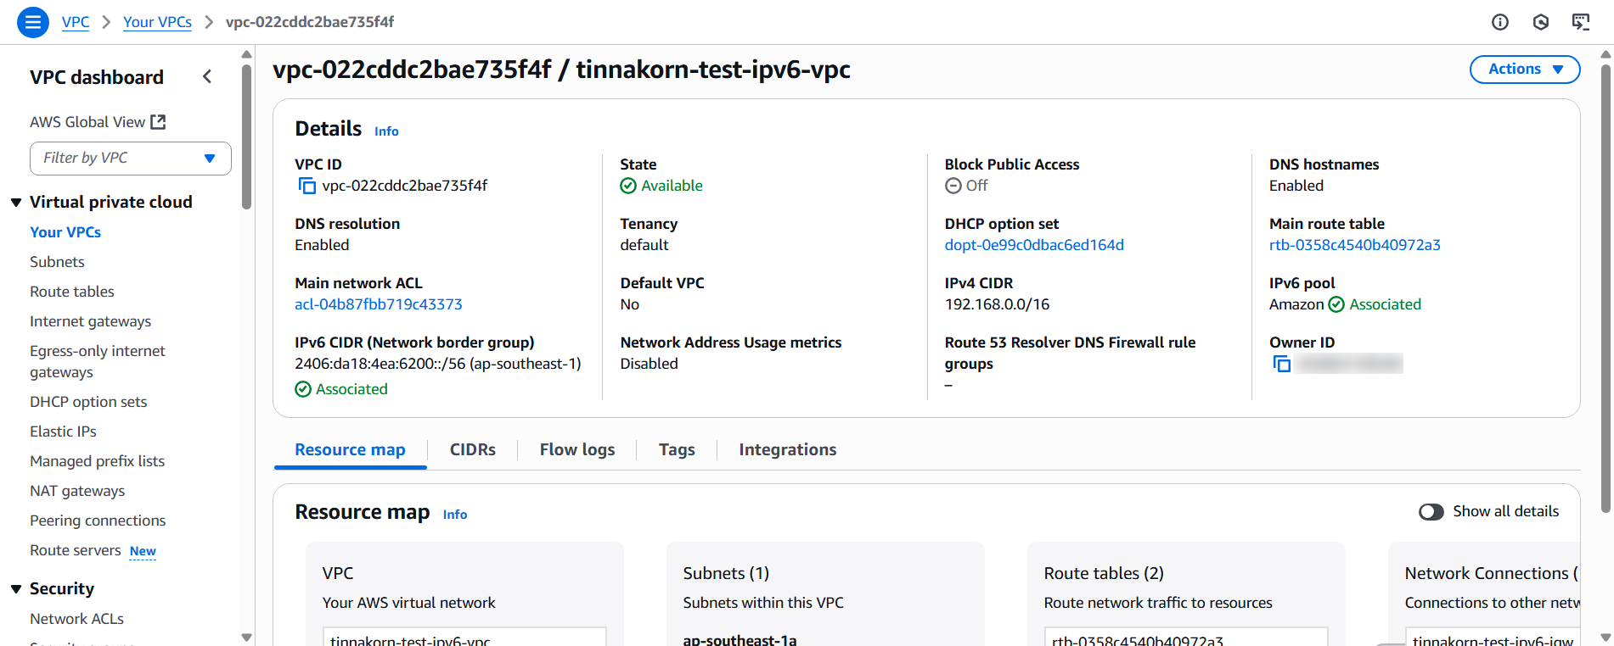Open DHCP option set dopt-0e99c0dbac6ed164d link
Viewport: 1614px width, 646px height.
1034,245
